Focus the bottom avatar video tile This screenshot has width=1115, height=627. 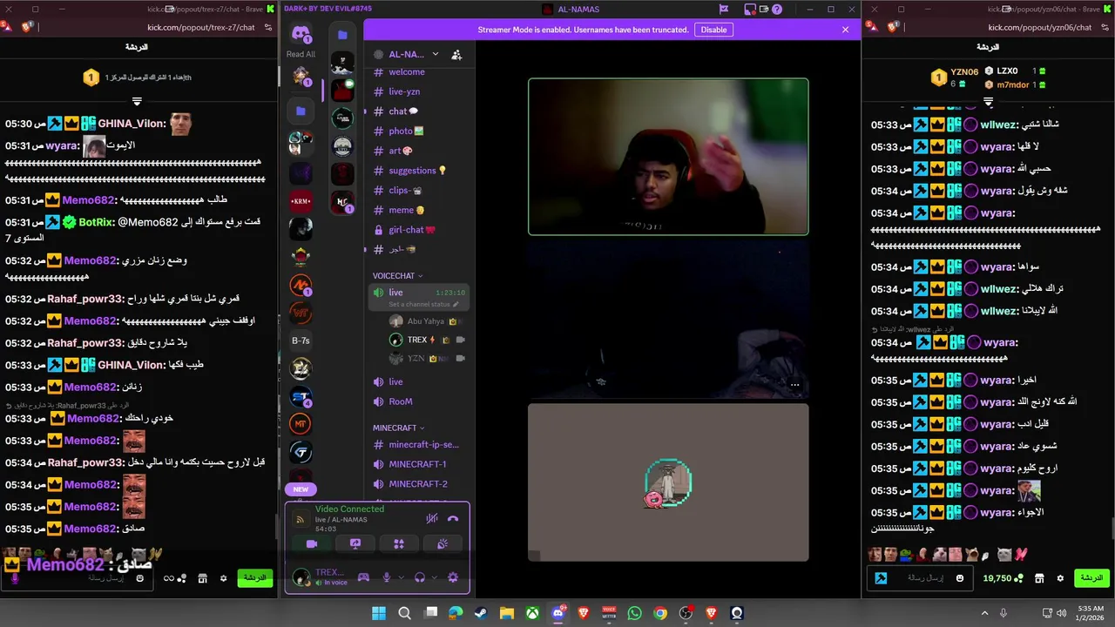[668, 482]
